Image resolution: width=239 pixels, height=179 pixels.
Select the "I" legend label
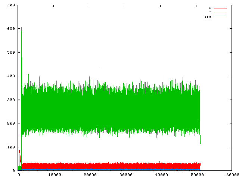pos(210,13)
